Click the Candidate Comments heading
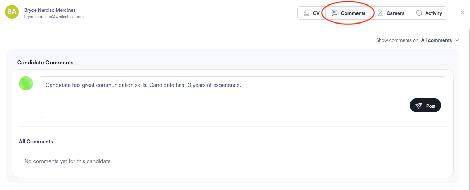Viewport: 470px width, 190px height. click(x=45, y=63)
